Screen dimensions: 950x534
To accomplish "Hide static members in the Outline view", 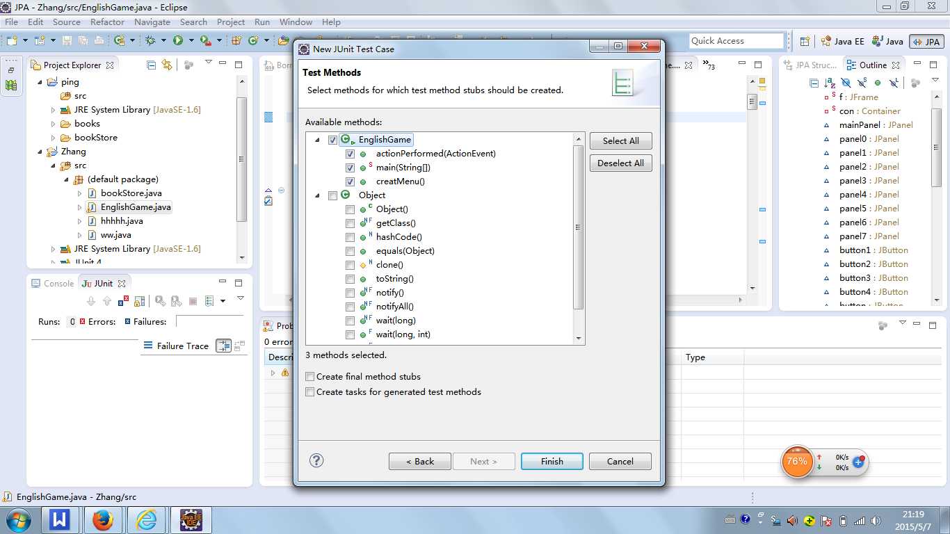I will pos(862,83).
